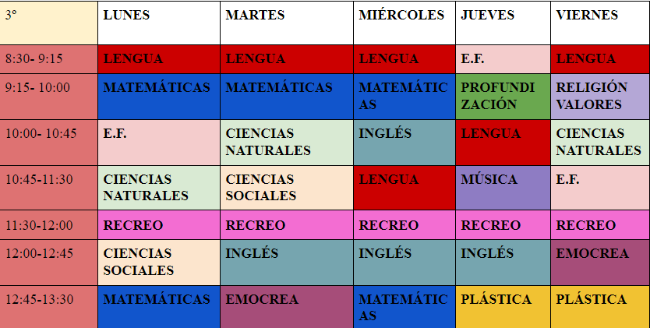Select the EMOCREA cell in VIERNES column

point(600,263)
